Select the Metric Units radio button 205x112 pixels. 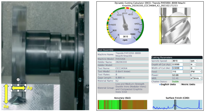point(181,85)
